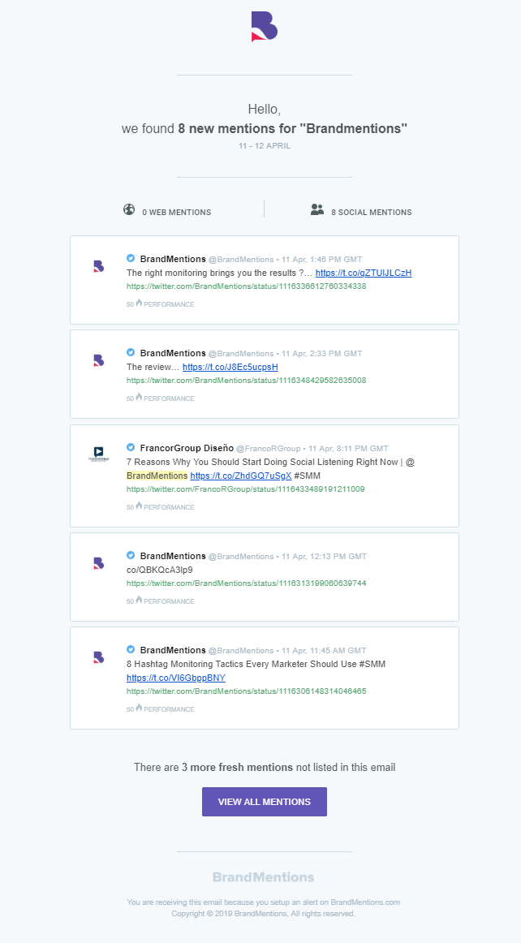Click the BrandMentions avatar on the 12:13 PM tweet

click(99, 563)
